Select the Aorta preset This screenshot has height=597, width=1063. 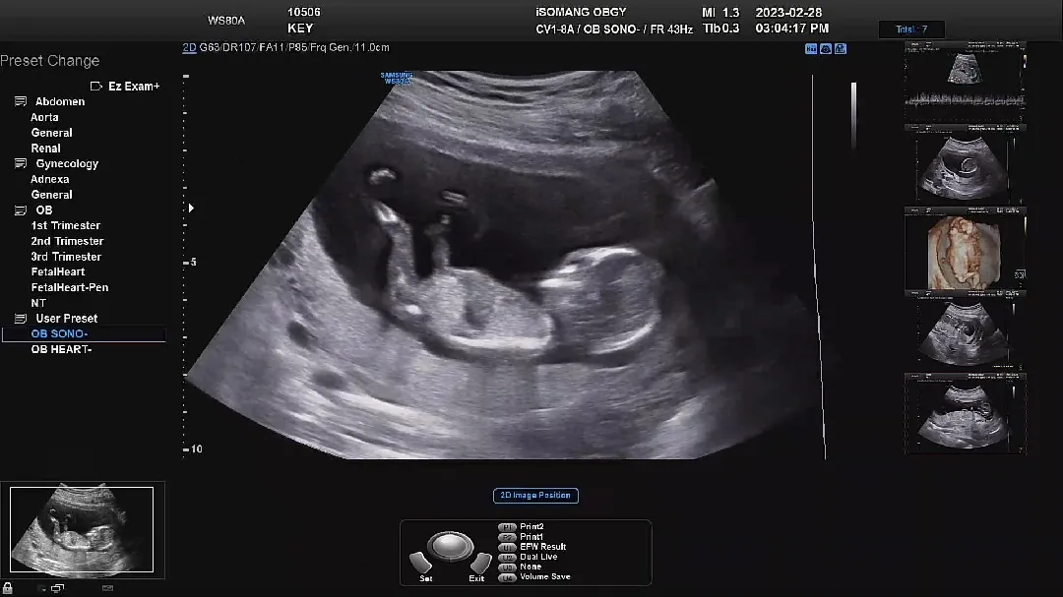coord(44,117)
